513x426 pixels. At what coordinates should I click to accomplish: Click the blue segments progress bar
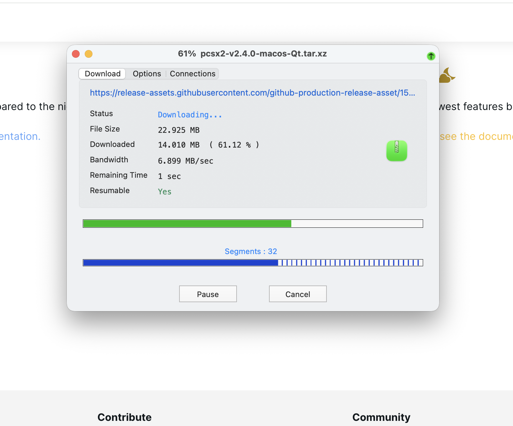click(253, 263)
